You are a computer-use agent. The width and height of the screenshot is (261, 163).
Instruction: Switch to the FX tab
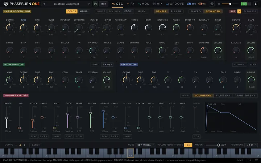pyautogui.click(x=130, y=4)
